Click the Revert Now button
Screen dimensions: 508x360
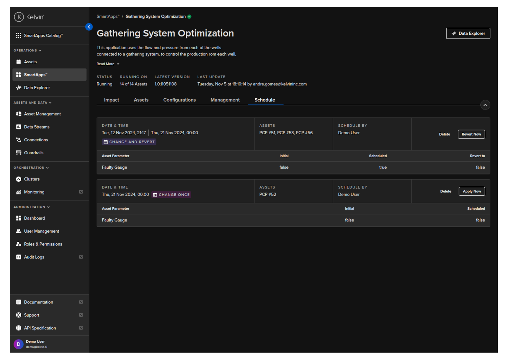click(471, 134)
